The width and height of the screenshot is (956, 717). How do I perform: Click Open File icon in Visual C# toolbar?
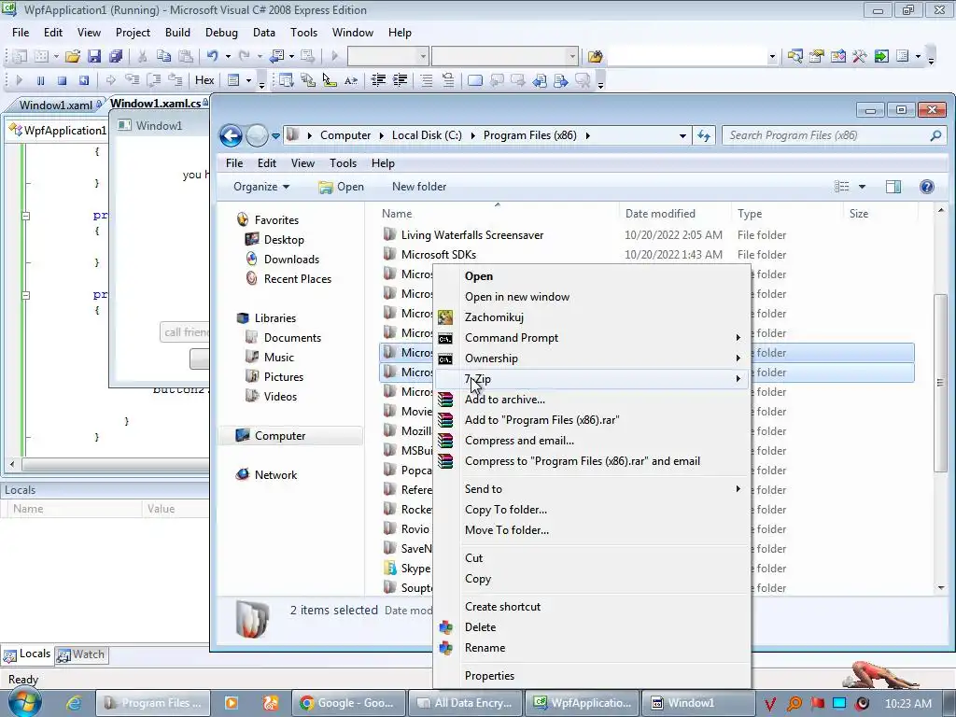(x=73, y=56)
